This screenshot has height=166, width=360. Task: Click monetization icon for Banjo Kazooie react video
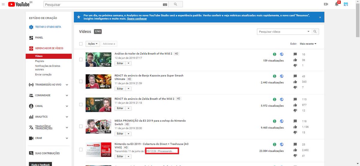(x=274, y=76)
